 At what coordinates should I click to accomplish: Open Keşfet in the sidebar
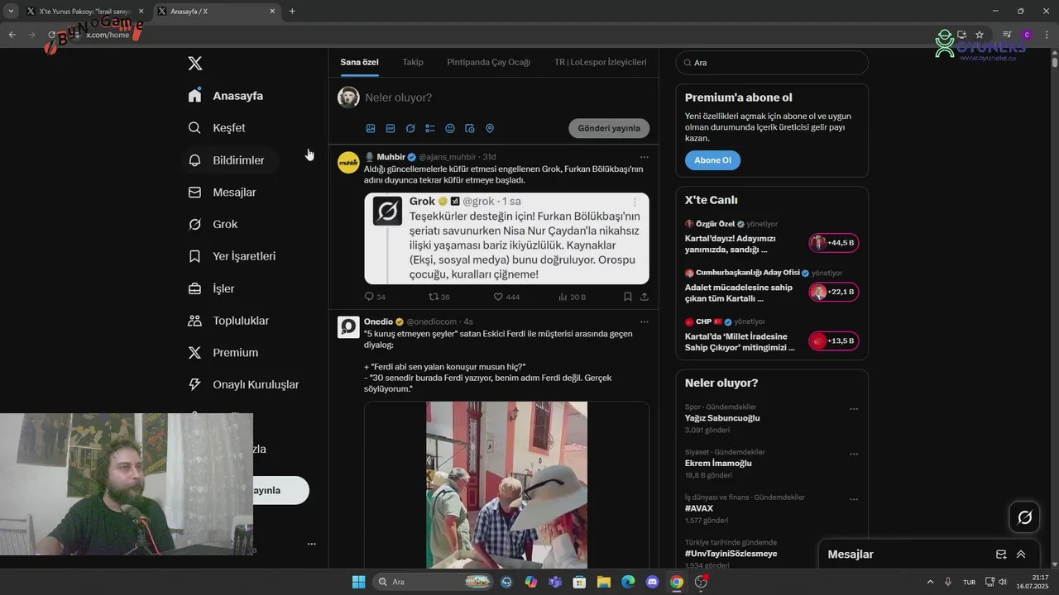pos(217,128)
